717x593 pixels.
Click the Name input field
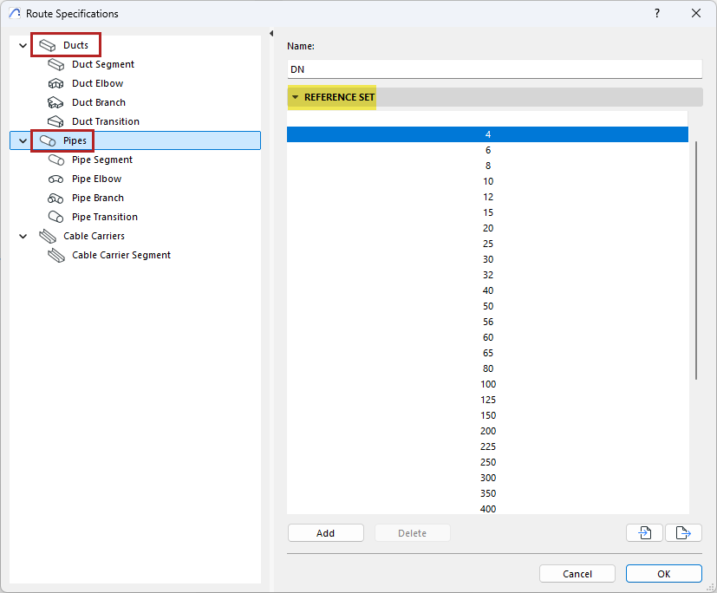point(494,69)
